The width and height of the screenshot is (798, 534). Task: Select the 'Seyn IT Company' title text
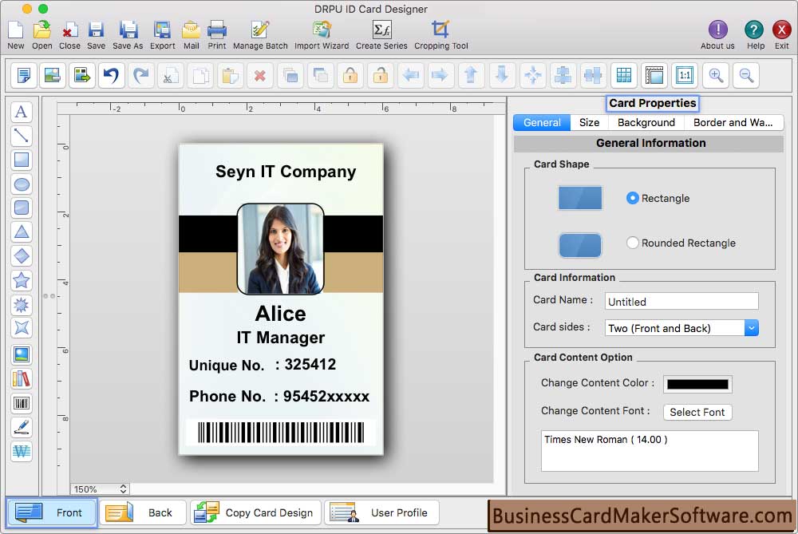[286, 172]
